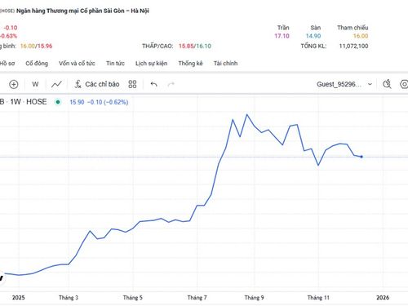
Task: Open Vốn và cổ tức tab
Action: tap(77, 64)
